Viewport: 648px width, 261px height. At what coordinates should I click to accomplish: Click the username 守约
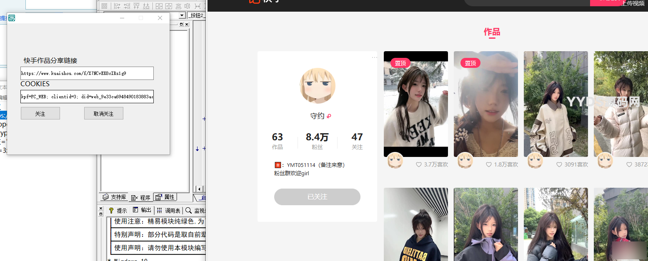tap(317, 116)
